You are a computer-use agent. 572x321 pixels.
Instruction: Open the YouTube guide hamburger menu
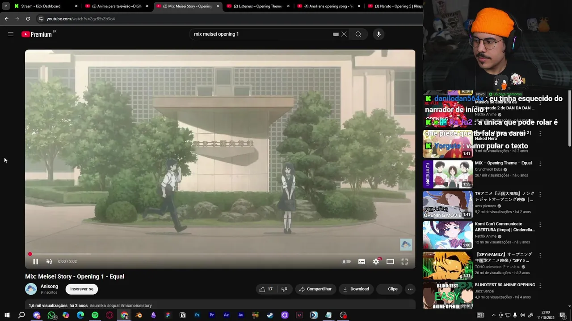coord(11,34)
